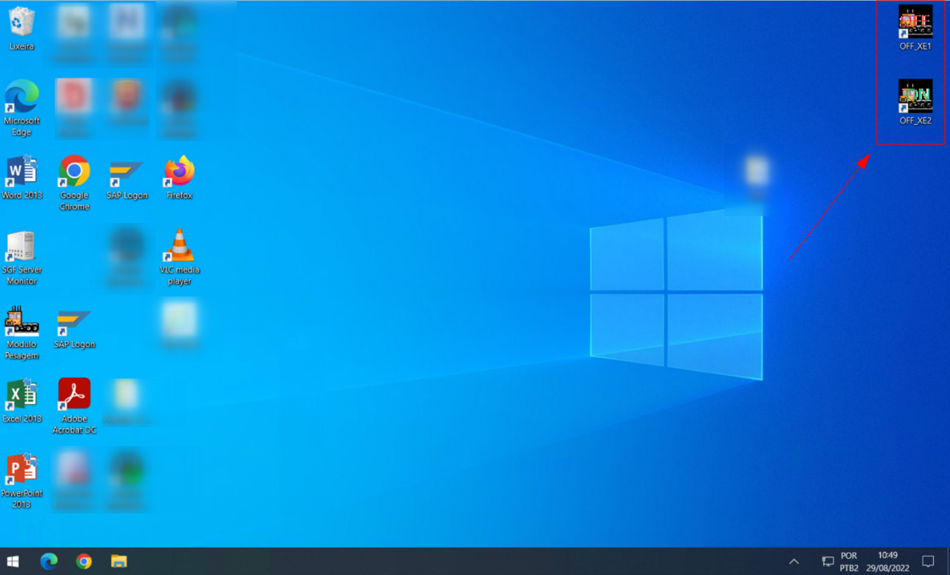
Task: Open the Windows Start menu
Action: point(13,561)
